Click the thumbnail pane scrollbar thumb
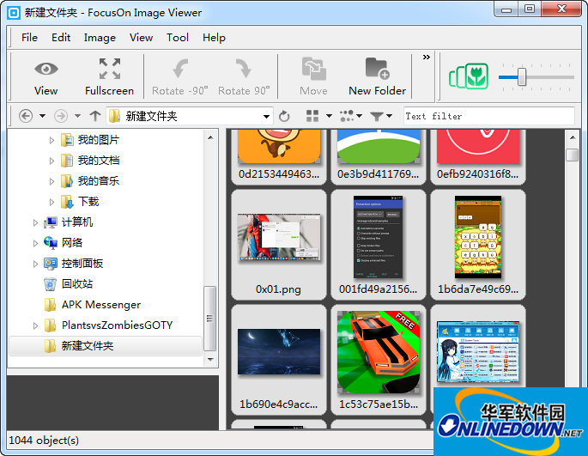This screenshot has height=456, width=588. point(573,155)
